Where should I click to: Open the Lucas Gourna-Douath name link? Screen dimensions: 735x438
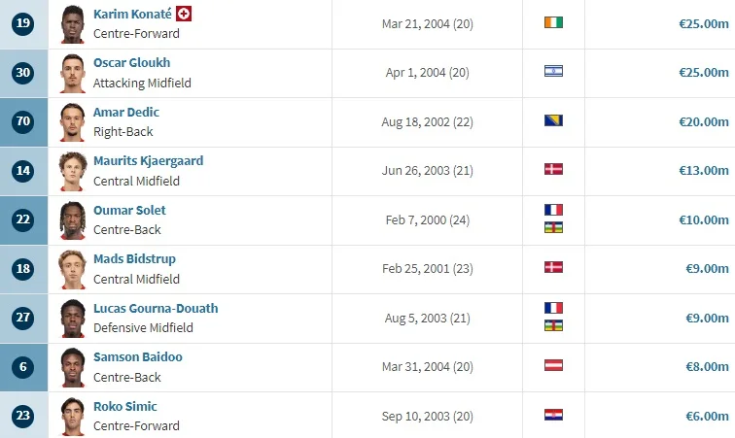coord(156,308)
